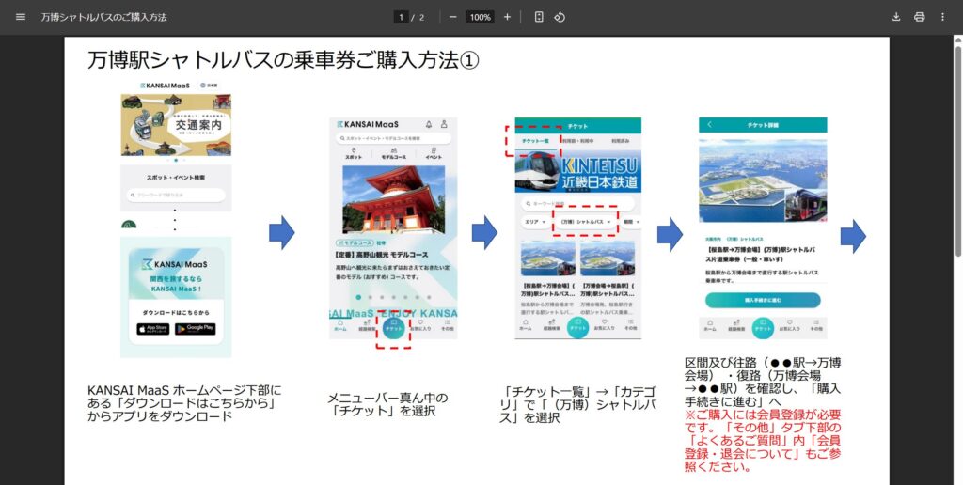Click the bell notification icon in KANSAI MaaS screenshot

tap(429, 124)
